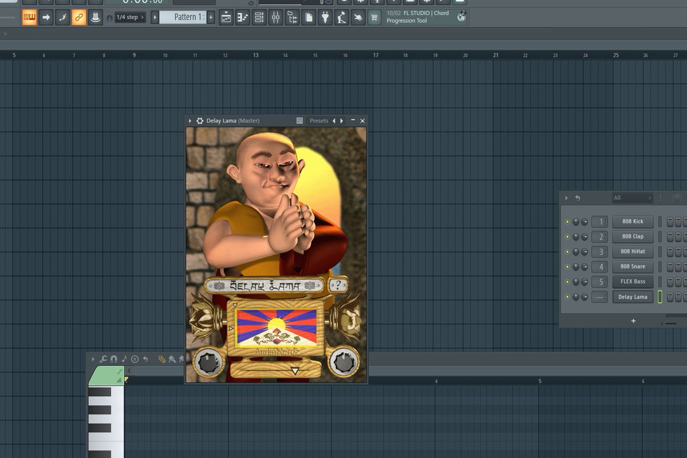Click the Delay Lama title banner

click(x=264, y=285)
